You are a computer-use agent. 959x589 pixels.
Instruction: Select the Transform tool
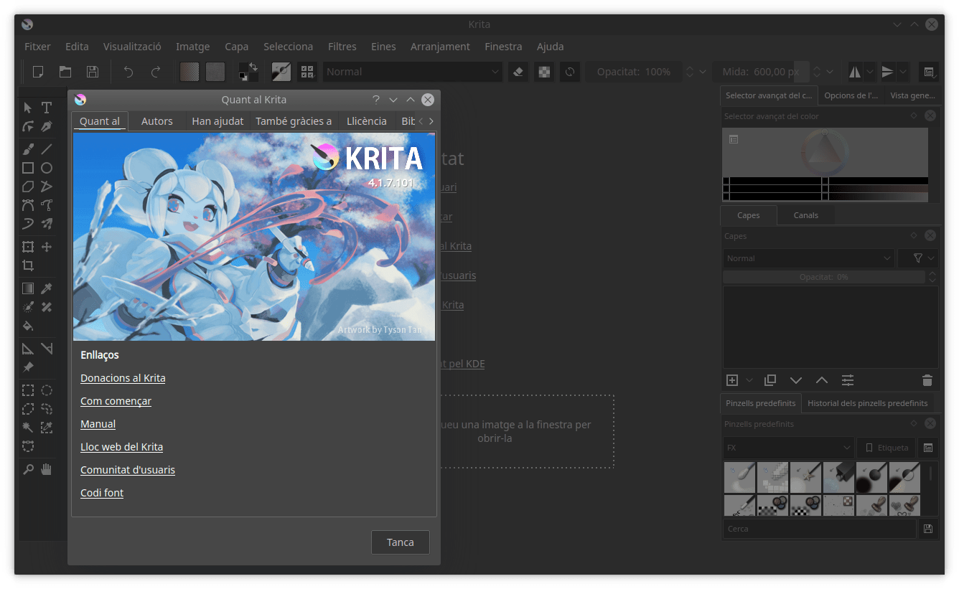click(x=27, y=247)
